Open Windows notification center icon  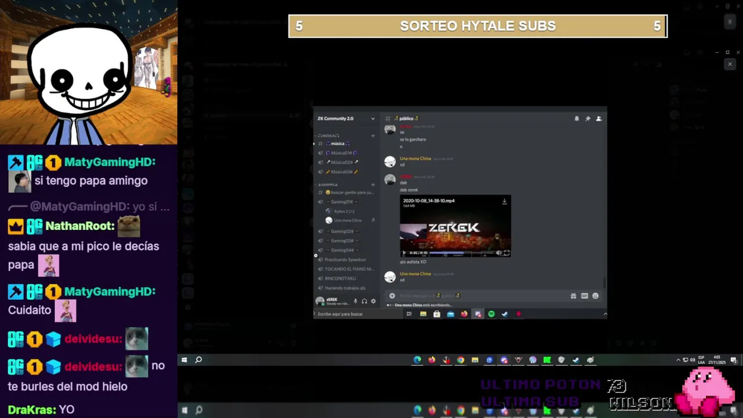pyautogui.click(x=734, y=360)
